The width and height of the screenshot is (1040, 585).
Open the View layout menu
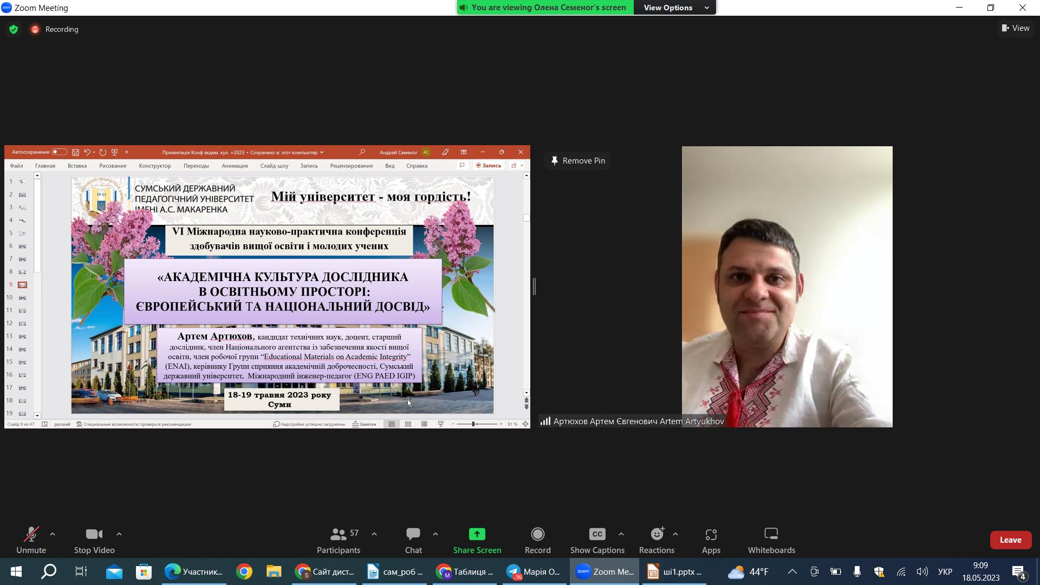pyautogui.click(x=1016, y=28)
